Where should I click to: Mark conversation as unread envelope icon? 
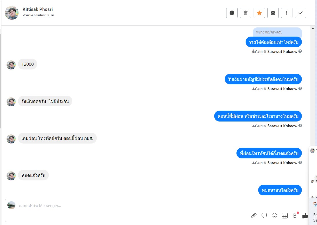pos(273,13)
